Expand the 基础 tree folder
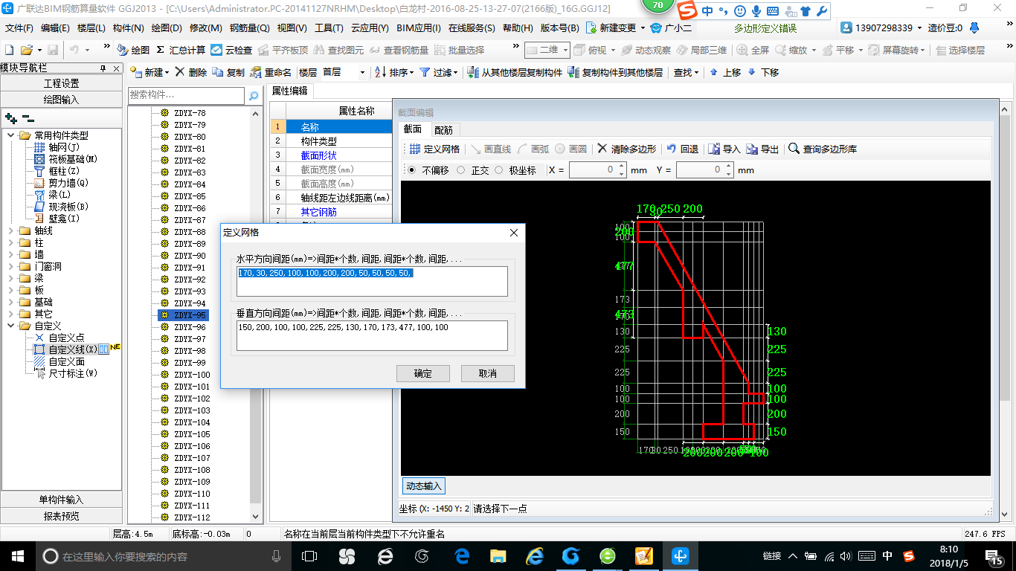Viewport: 1016px width, 571px height. point(10,302)
